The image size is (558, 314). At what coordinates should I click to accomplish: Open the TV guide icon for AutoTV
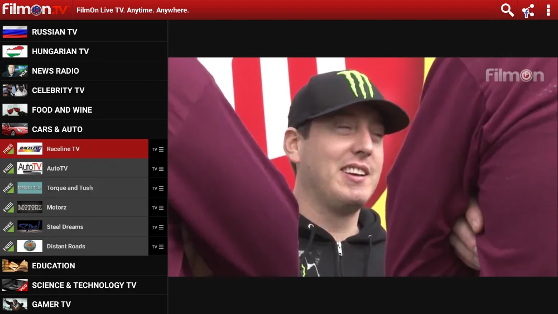(158, 168)
